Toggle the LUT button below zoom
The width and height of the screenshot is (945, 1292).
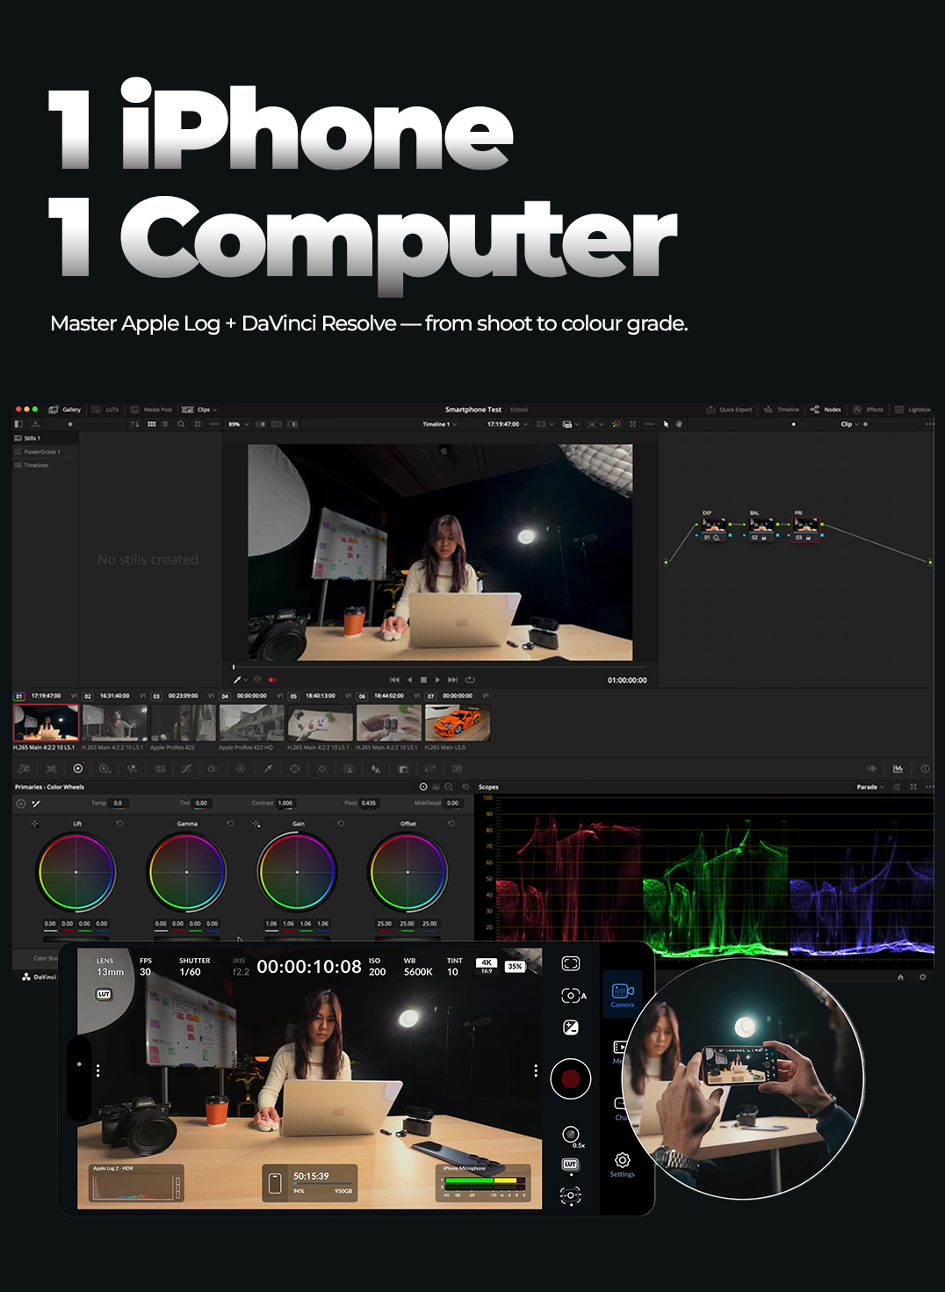click(571, 1165)
